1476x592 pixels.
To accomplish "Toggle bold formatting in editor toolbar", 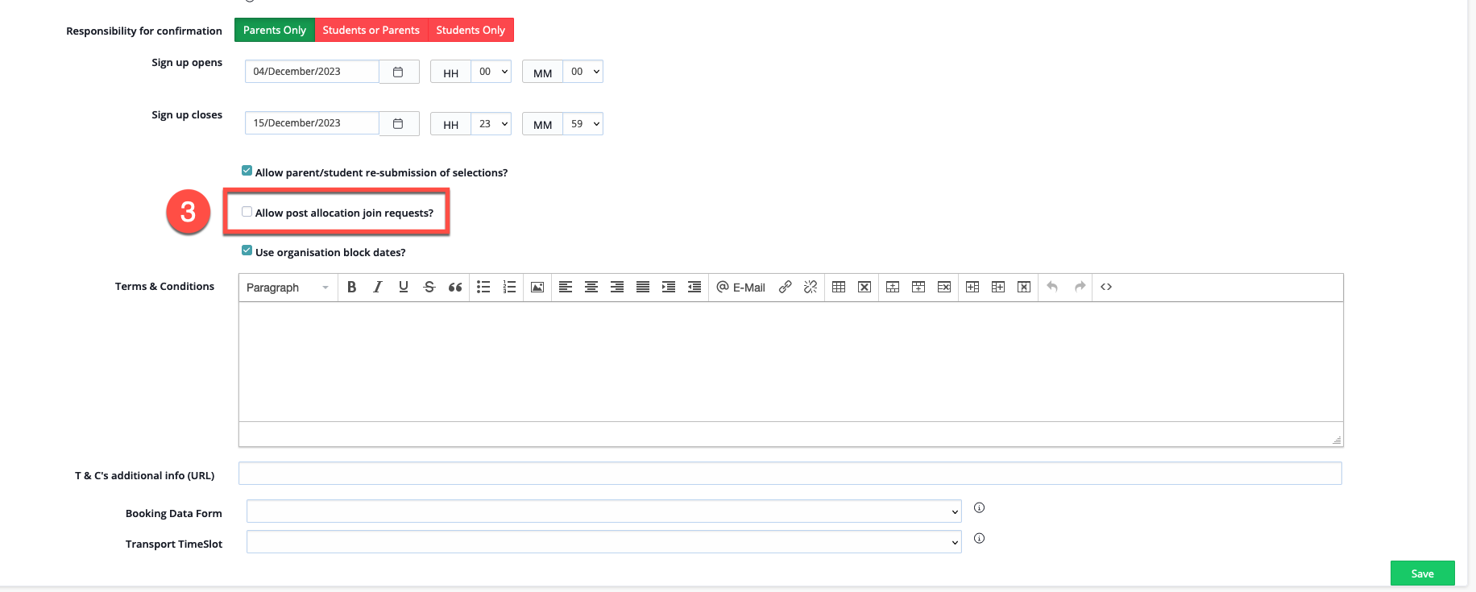I will pyautogui.click(x=351, y=288).
